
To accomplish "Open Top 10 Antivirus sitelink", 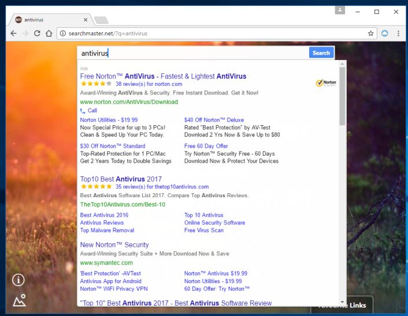I will click(x=204, y=215).
